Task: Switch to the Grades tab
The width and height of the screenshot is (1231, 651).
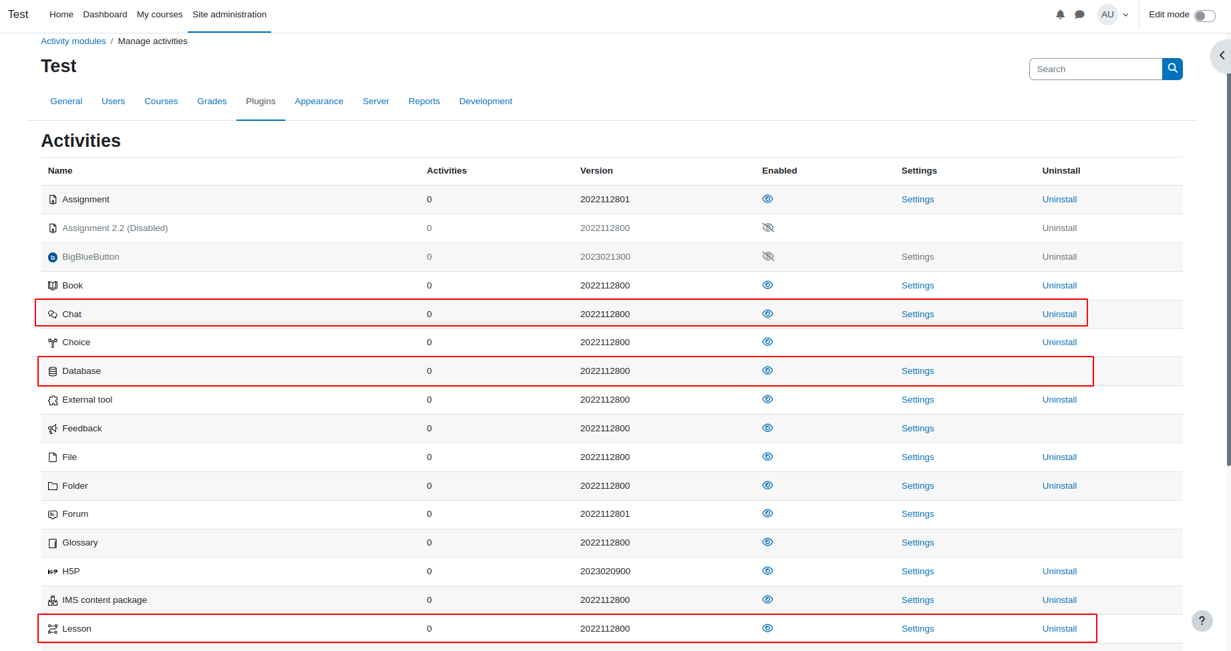Action: (212, 101)
